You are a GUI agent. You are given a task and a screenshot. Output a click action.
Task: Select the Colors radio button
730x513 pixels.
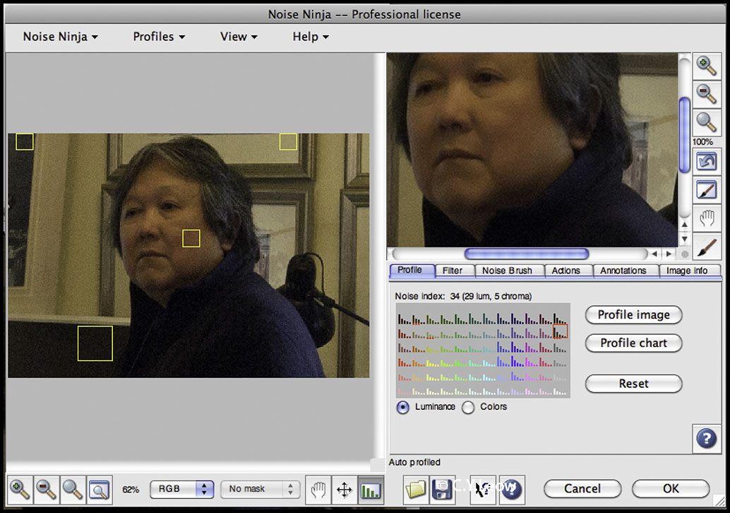click(x=468, y=407)
